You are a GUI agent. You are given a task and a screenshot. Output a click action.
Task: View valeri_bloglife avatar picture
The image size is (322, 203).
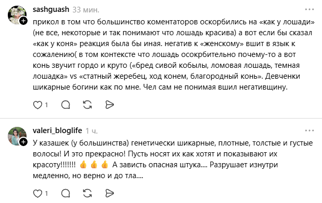click(x=17, y=136)
